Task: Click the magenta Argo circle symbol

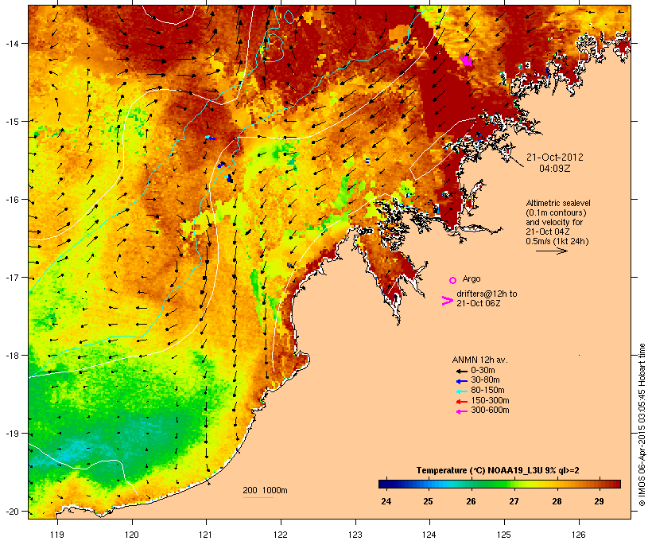Action: tap(453, 280)
